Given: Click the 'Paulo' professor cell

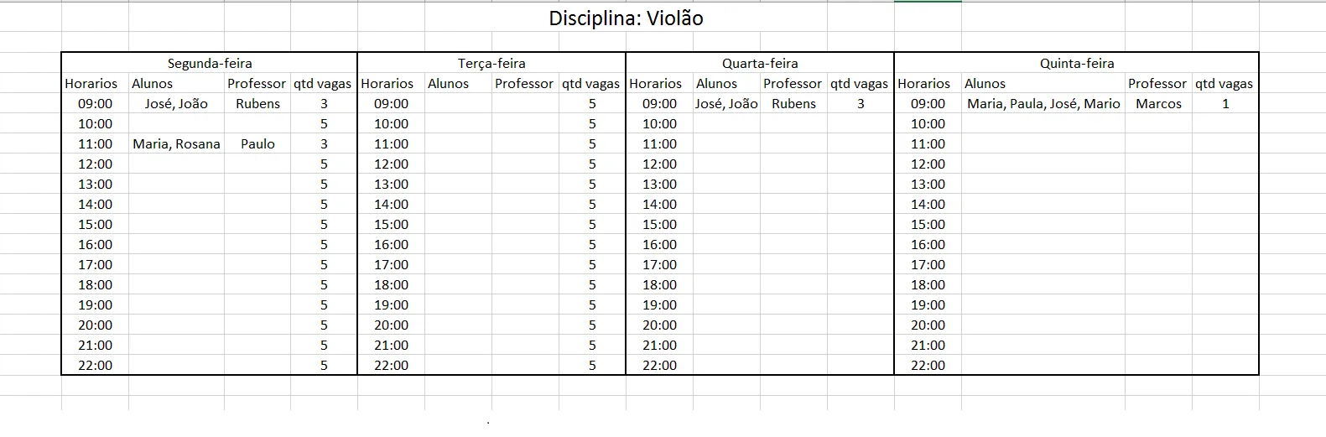Looking at the screenshot, I should point(257,143).
